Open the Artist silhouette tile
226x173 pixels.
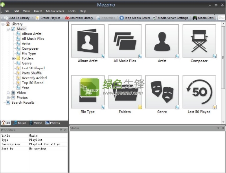coord(162,41)
